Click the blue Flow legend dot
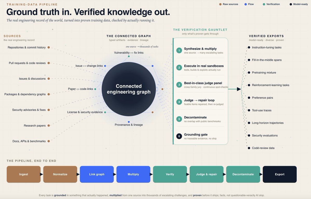 pos(246,4)
